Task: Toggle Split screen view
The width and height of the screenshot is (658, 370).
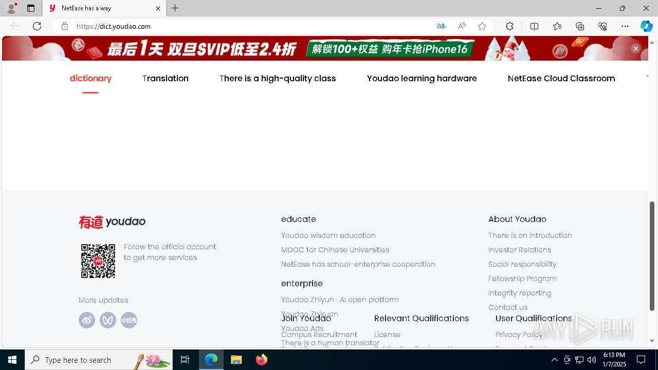Action: (x=534, y=26)
